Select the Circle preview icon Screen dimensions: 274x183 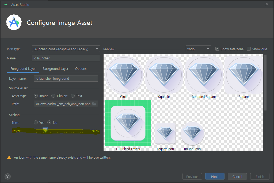point(124,75)
